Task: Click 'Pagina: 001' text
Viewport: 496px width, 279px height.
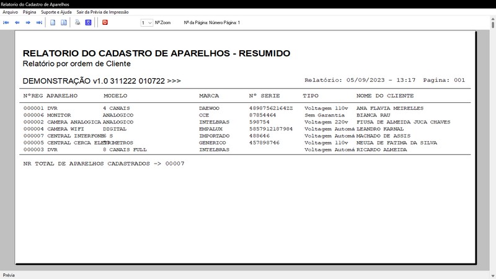Action: click(x=444, y=80)
